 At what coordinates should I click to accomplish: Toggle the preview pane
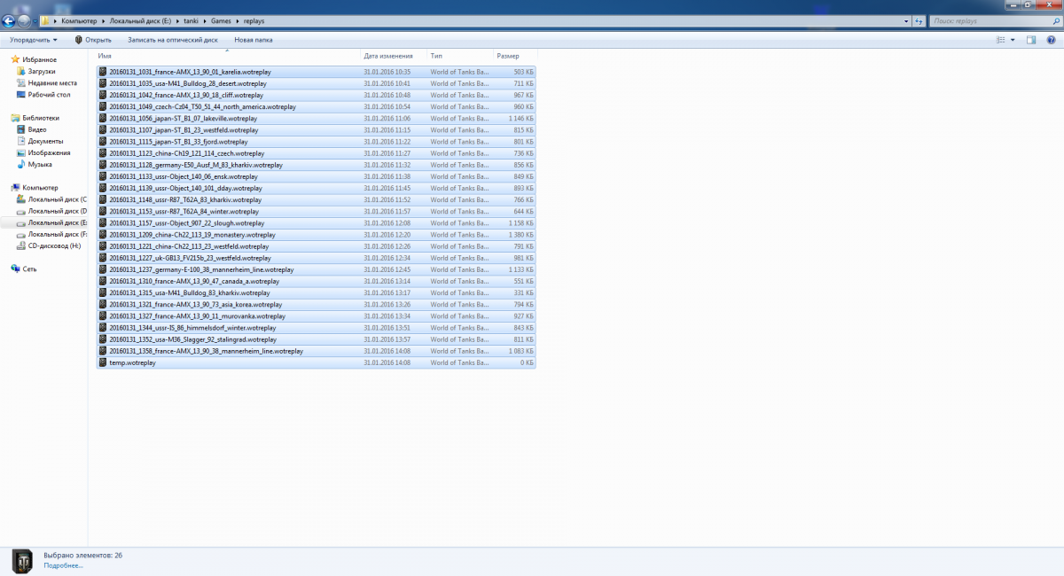[x=1031, y=40]
